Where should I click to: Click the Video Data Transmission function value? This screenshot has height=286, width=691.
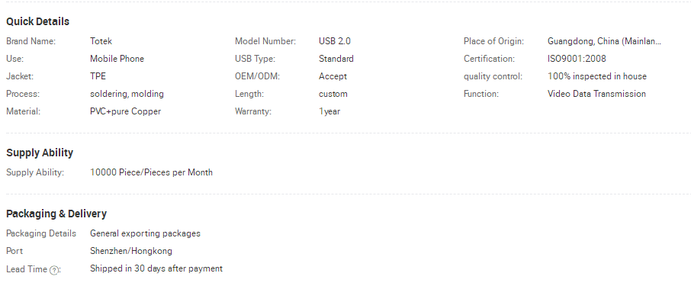596,94
